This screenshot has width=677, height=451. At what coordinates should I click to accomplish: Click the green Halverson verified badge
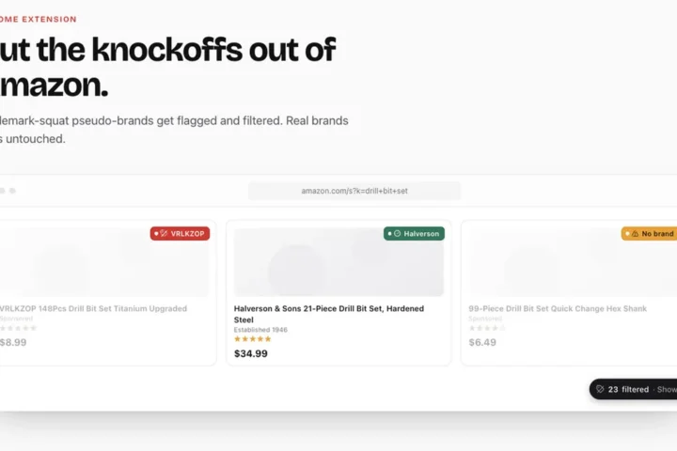click(x=414, y=233)
